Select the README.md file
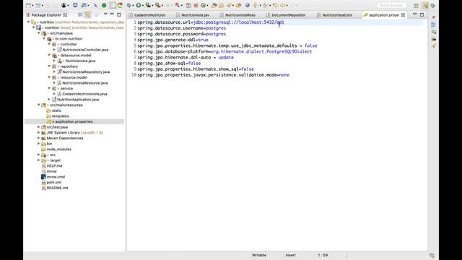462x260 pixels. click(57, 188)
